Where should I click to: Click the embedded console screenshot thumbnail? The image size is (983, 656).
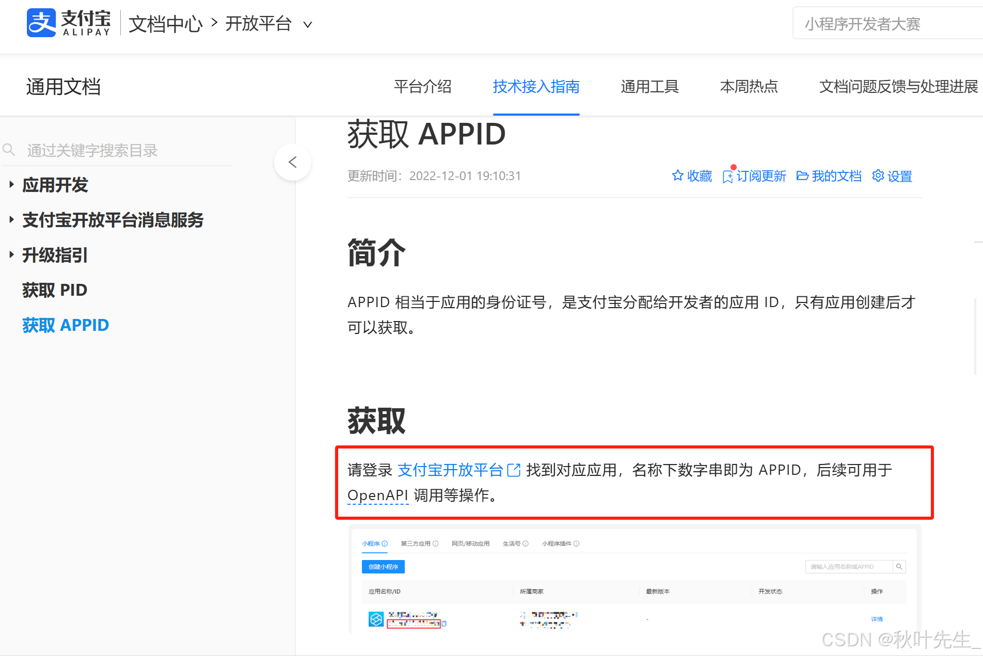[x=635, y=579]
